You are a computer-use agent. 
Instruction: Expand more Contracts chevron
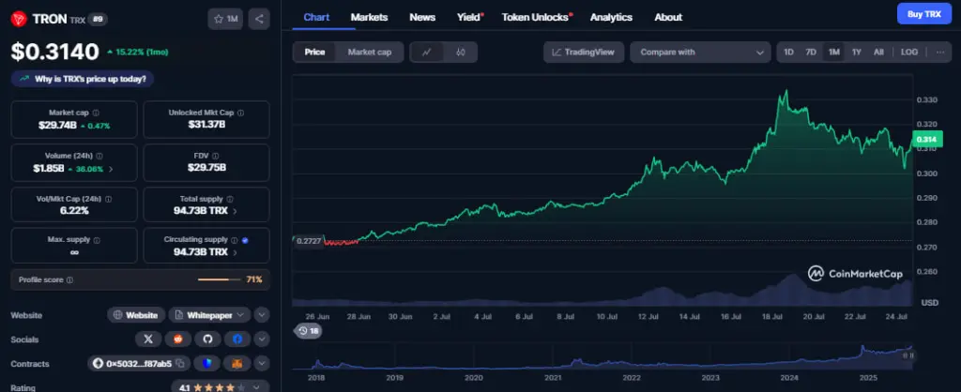tap(262, 364)
